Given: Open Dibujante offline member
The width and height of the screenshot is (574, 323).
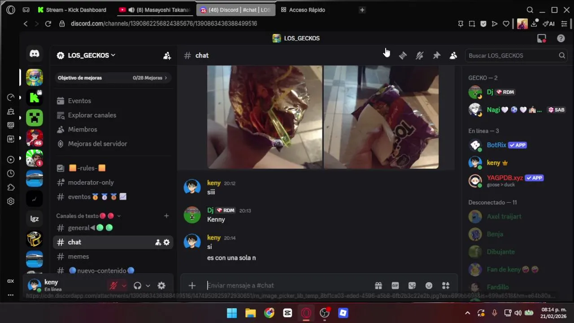Looking at the screenshot, I should (x=517, y=252).
